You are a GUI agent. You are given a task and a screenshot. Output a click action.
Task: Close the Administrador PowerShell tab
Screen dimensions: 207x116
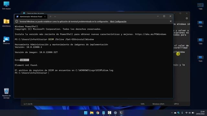[45, 16]
